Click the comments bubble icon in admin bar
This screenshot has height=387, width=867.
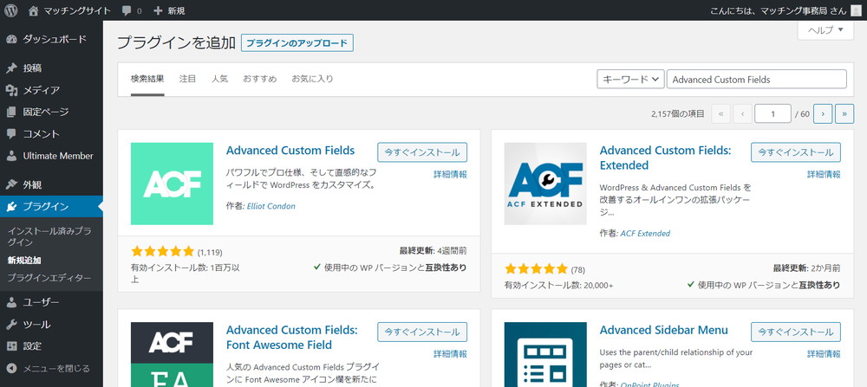point(127,11)
